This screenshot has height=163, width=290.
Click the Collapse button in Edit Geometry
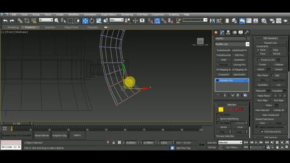(279, 64)
